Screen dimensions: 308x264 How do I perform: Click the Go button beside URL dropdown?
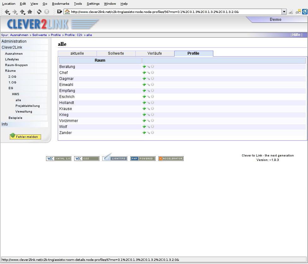click(291, 12)
